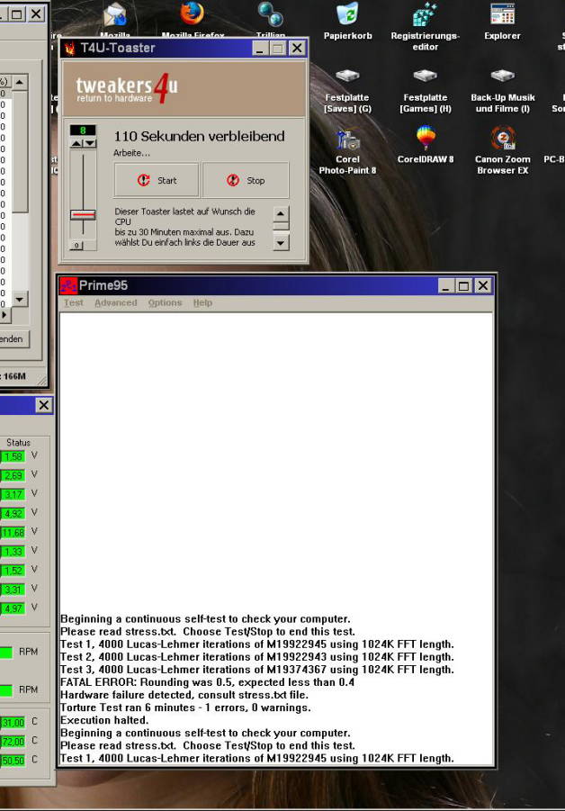Increase toaster duration with up arrow
The image size is (565, 811).
tap(76, 143)
